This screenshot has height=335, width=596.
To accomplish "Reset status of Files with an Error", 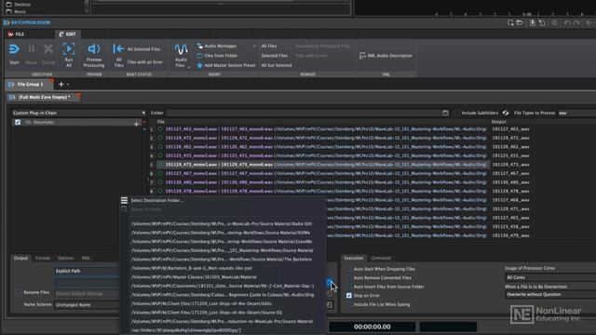I will pos(145,62).
